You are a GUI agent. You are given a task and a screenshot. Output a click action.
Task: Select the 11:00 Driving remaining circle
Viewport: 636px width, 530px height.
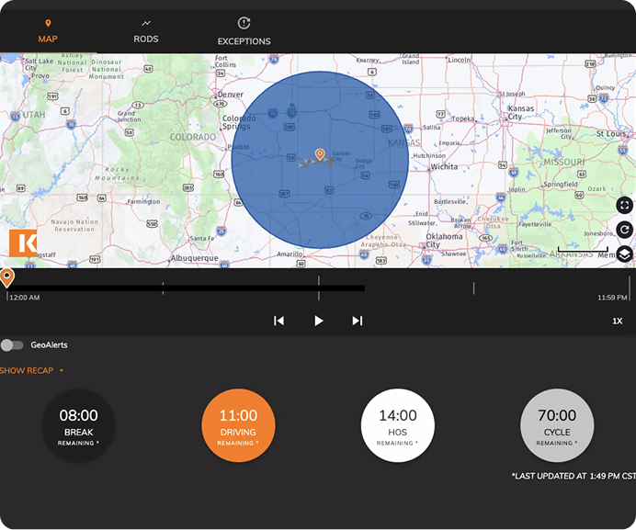pos(238,425)
